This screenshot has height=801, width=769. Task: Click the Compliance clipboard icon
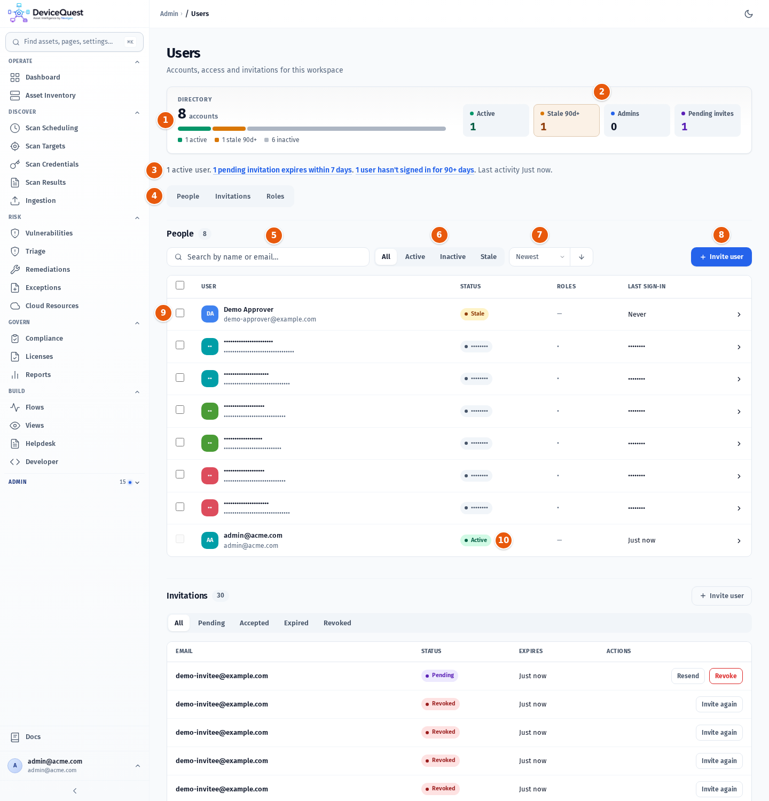(x=15, y=339)
